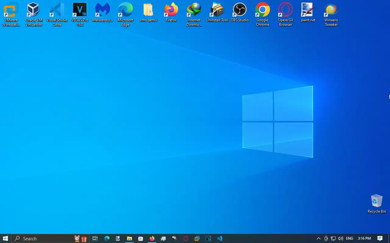This screenshot has width=390, height=243.
Task: Click the taskbar Search box
Action: pos(50,238)
